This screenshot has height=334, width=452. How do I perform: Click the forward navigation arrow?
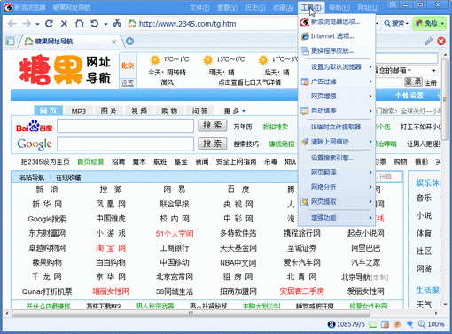tap(27, 24)
